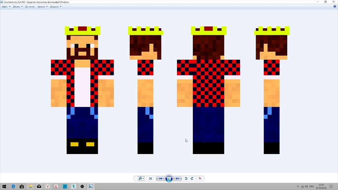338x190 pixels.
Task: Expand the Печать dropdown menu
Action: (18, 7)
